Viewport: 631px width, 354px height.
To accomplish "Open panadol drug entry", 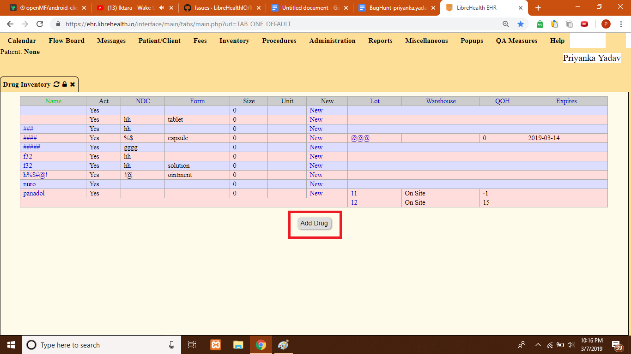I will [x=34, y=193].
